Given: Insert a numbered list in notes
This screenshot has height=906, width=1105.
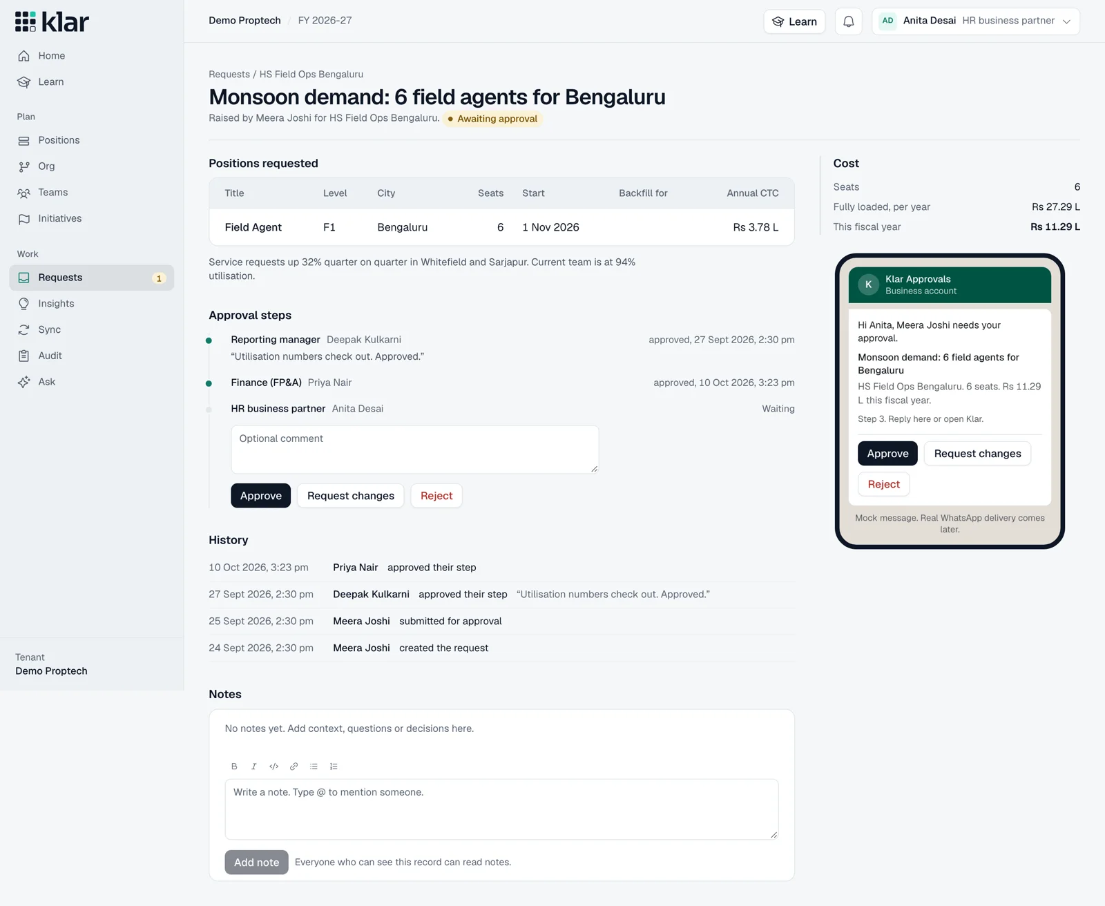Looking at the screenshot, I should (334, 767).
